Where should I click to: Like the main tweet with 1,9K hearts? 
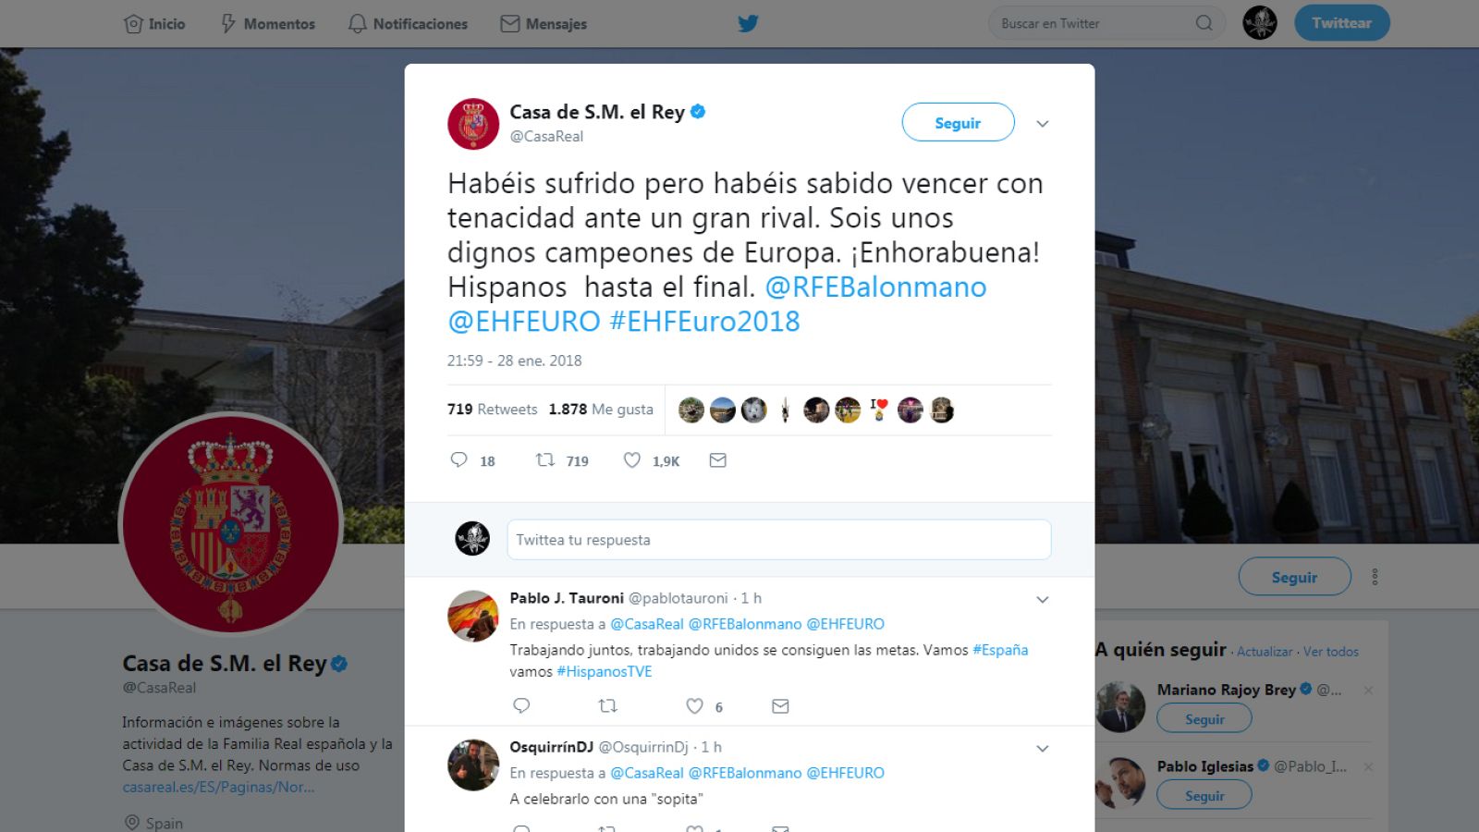coord(631,459)
